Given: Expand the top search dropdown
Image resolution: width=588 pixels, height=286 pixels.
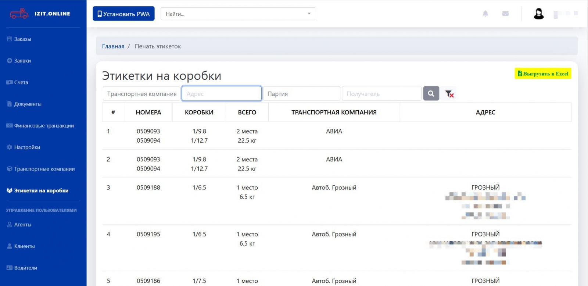Looking at the screenshot, I should [x=309, y=14].
